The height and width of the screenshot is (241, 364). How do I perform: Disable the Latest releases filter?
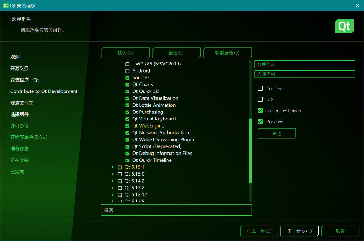point(260,111)
